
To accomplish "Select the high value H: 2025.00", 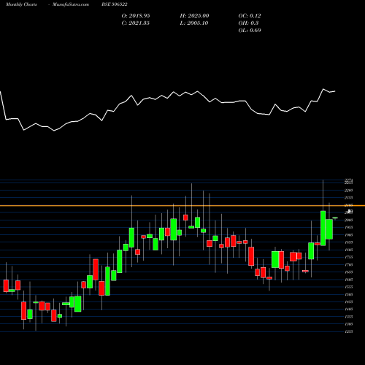I will point(194,16).
